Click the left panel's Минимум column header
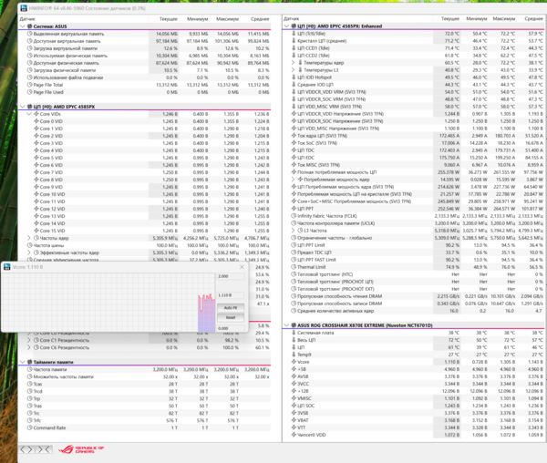This screenshot has width=547, height=463. (x=194, y=19)
